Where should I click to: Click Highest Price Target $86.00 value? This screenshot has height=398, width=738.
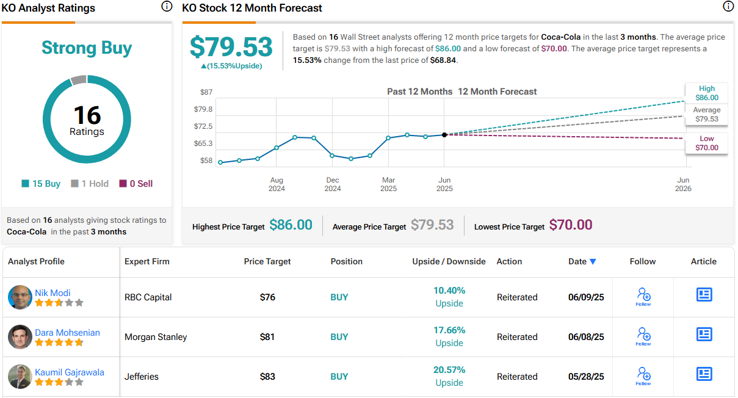[291, 225]
